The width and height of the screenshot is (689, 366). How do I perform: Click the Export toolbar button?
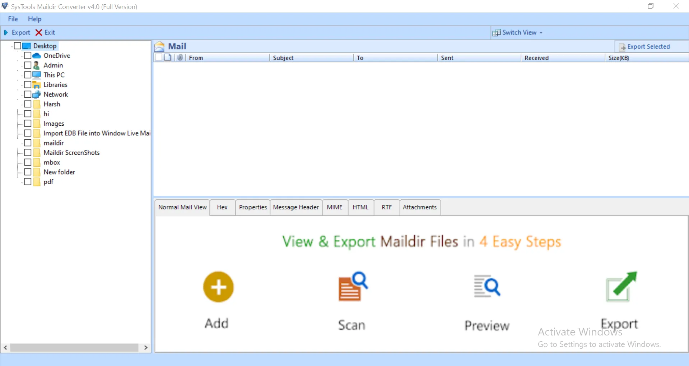coord(17,32)
